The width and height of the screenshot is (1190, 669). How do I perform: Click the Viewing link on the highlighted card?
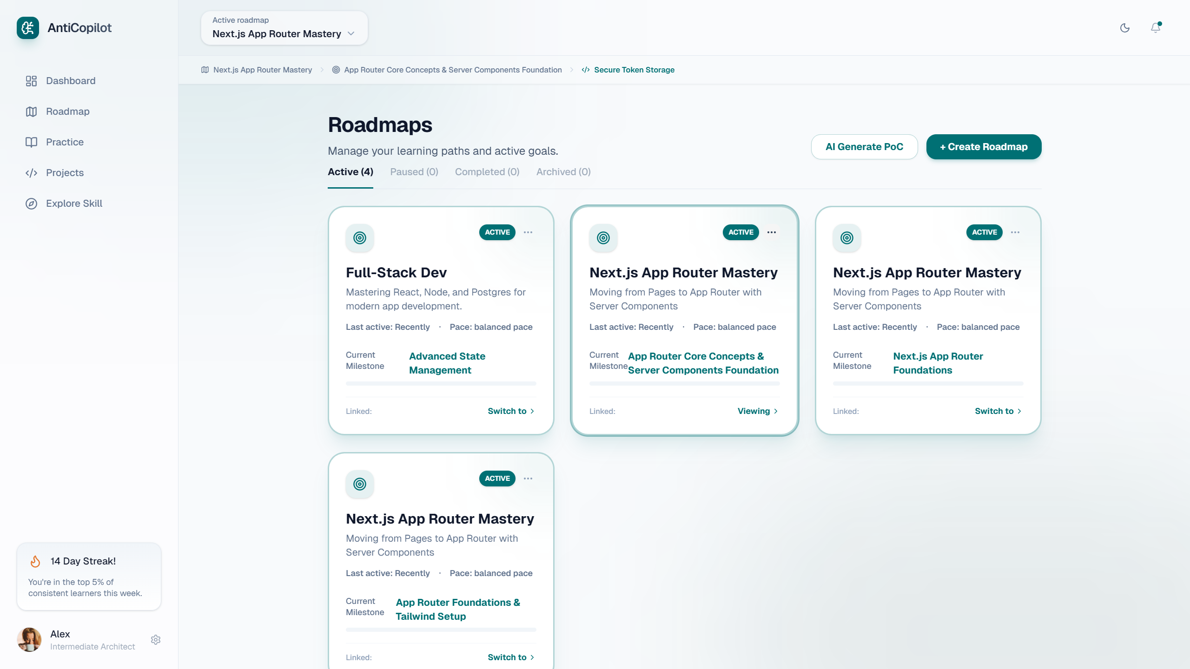click(x=758, y=411)
